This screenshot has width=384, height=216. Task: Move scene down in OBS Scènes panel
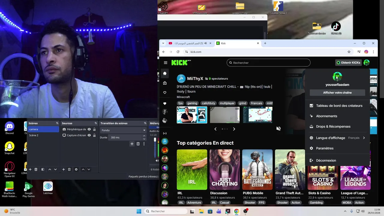tap(55, 169)
